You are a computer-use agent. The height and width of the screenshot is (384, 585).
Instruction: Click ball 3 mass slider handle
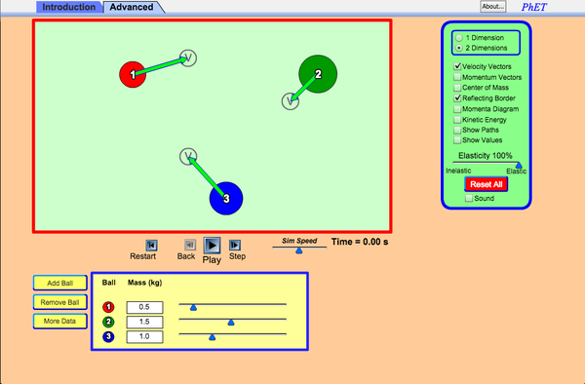[x=212, y=337]
